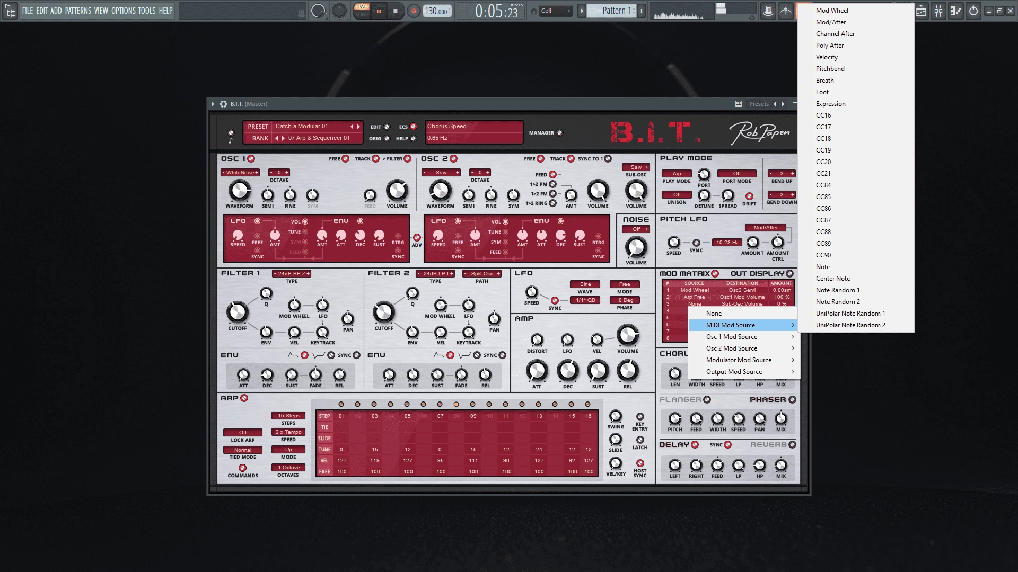This screenshot has width=1018, height=572.
Task: Open the OSC 2 Saw waveform selector
Action: tap(441, 173)
